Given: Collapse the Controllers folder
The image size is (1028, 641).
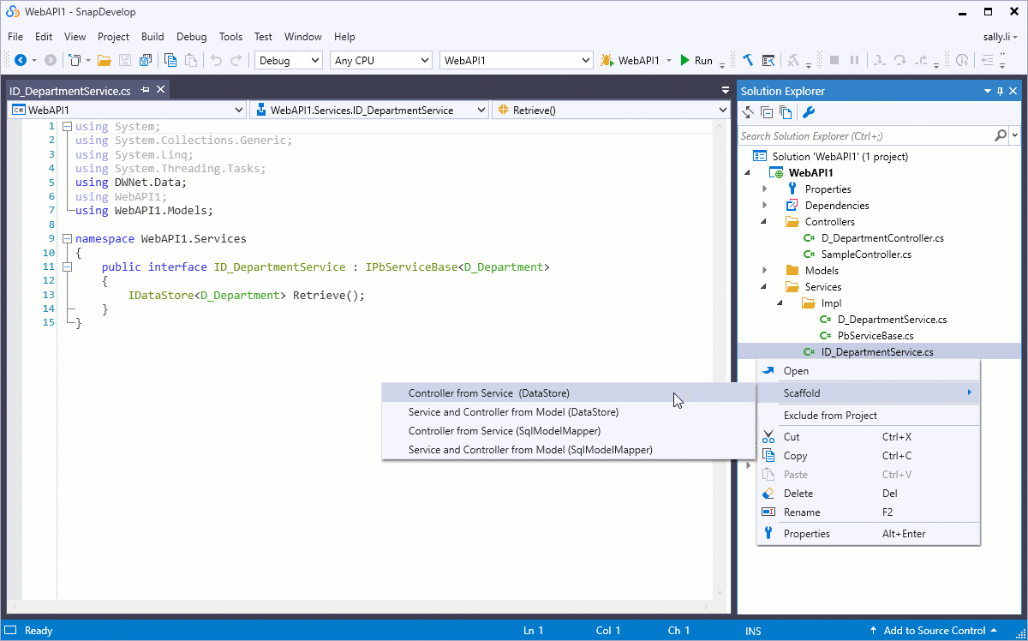Looking at the screenshot, I should click(764, 221).
